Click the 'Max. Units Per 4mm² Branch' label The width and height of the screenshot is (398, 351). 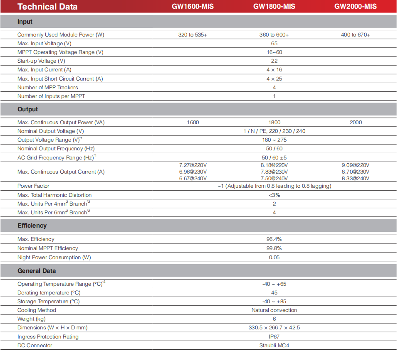coord(54,204)
